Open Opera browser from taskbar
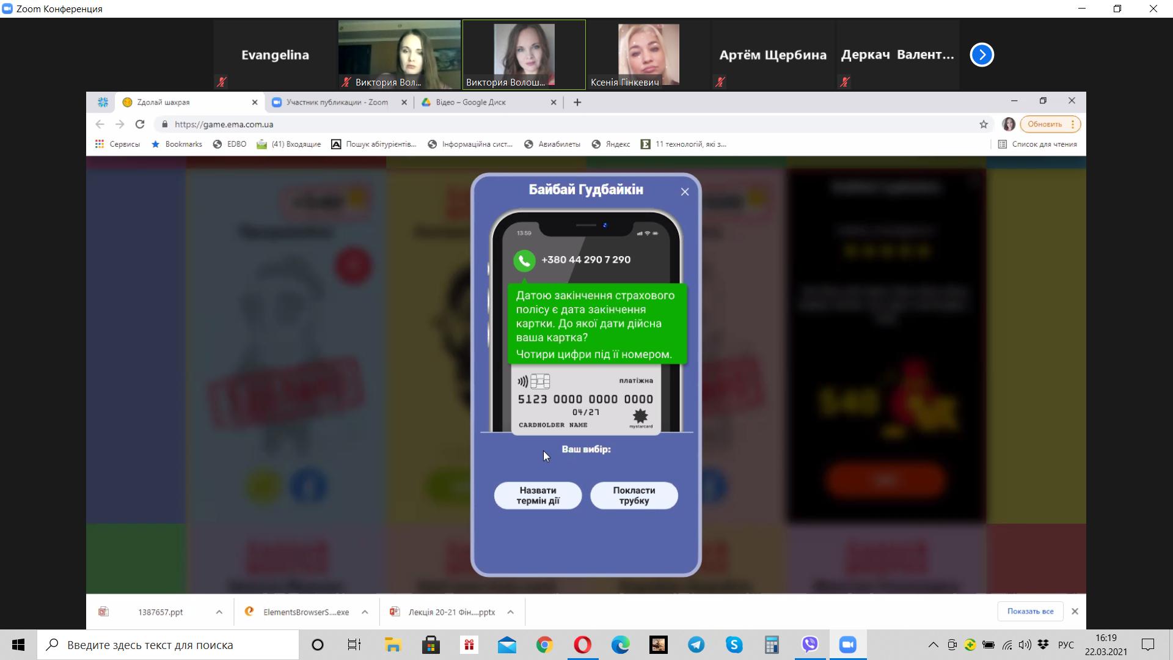Screen dimensions: 1173x660 point(582,645)
